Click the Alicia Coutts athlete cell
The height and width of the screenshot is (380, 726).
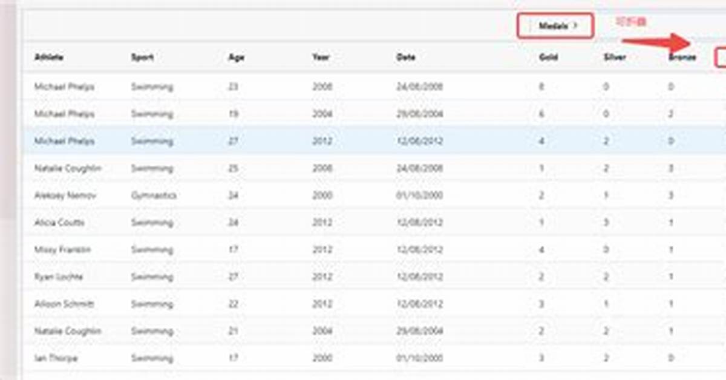pos(59,223)
